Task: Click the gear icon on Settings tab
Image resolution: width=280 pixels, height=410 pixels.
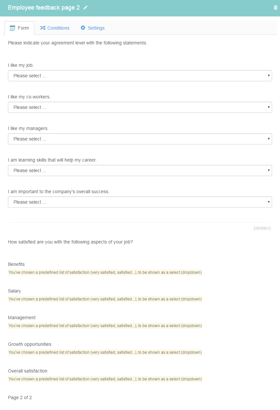Action: [x=83, y=28]
